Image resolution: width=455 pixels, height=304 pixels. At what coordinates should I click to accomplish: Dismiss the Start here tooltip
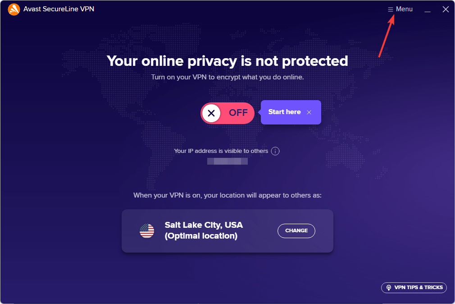tap(309, 112)
